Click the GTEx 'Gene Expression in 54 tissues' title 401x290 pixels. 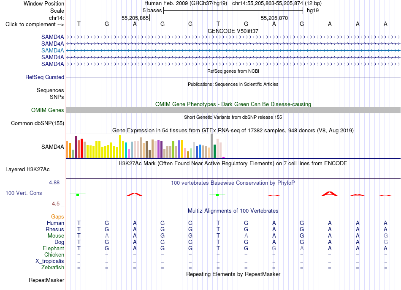coord(233,130)
